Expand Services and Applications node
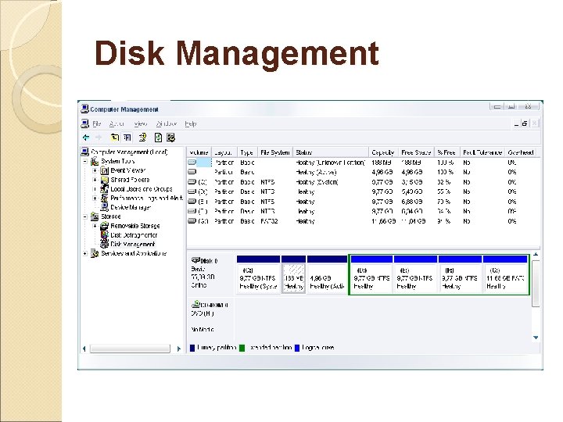 click(85, 254)
